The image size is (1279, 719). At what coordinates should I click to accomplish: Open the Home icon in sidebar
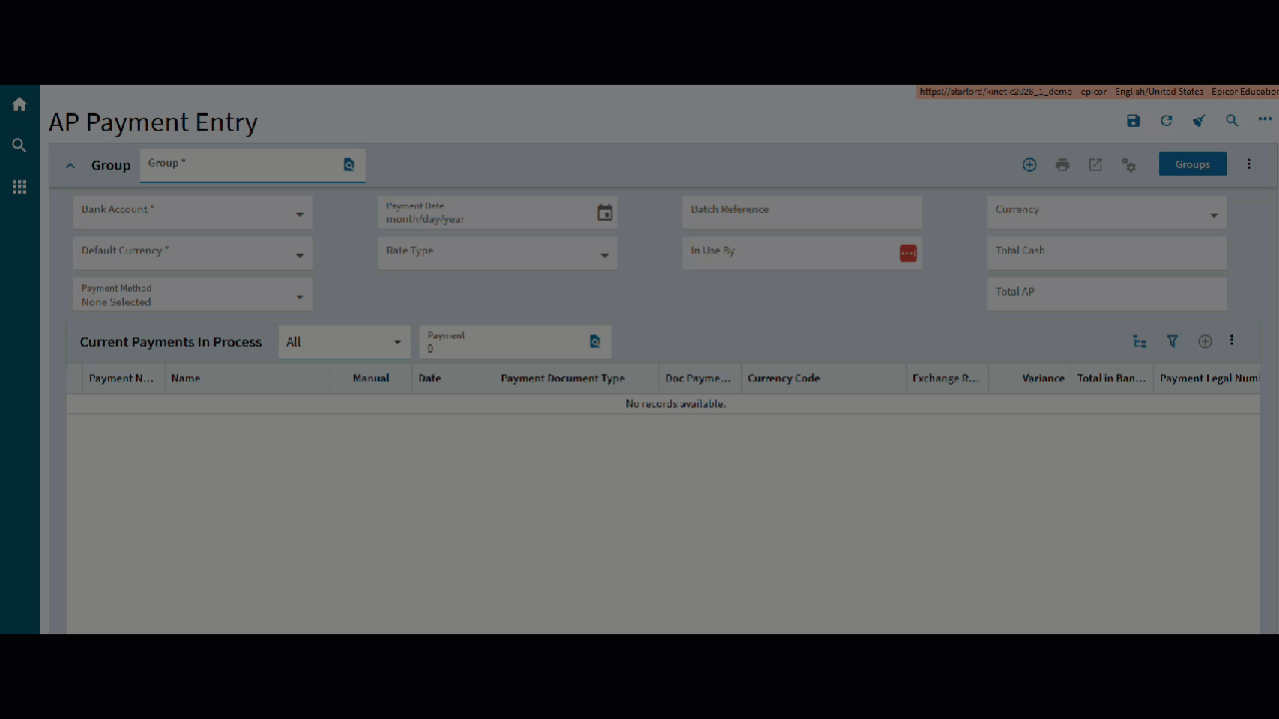coord(19,104)
